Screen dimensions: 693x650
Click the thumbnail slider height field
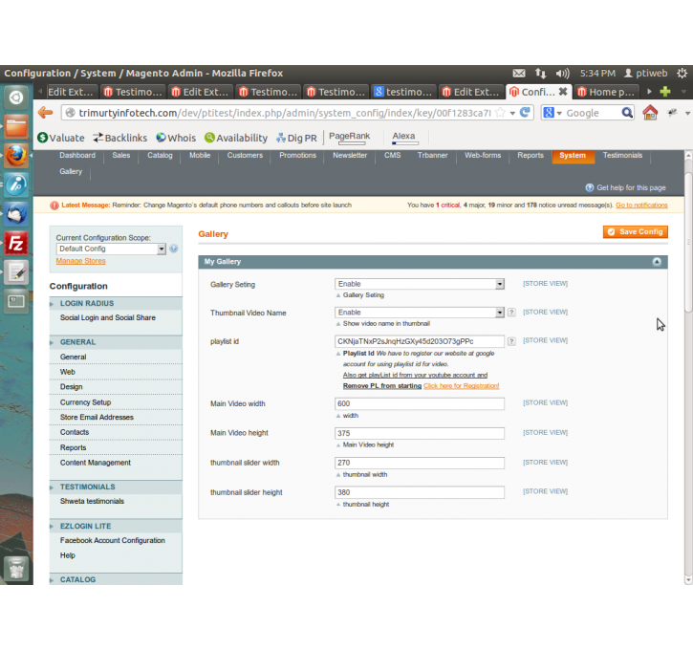pos(420,492)
